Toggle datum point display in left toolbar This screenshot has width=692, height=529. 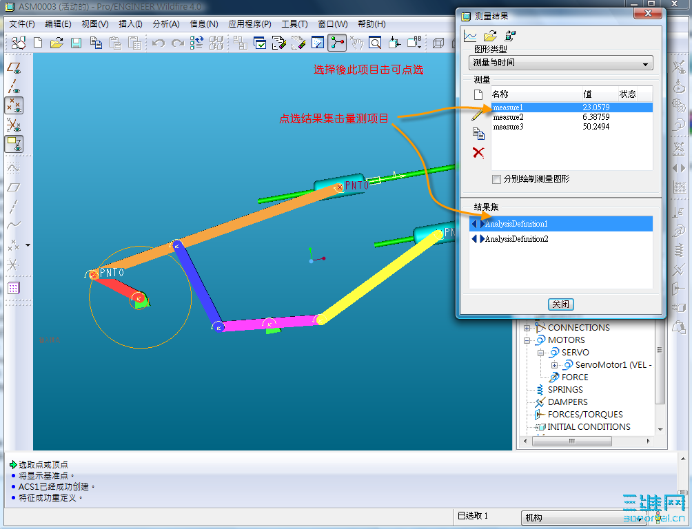pyautogui.click(x=14, y=106)
